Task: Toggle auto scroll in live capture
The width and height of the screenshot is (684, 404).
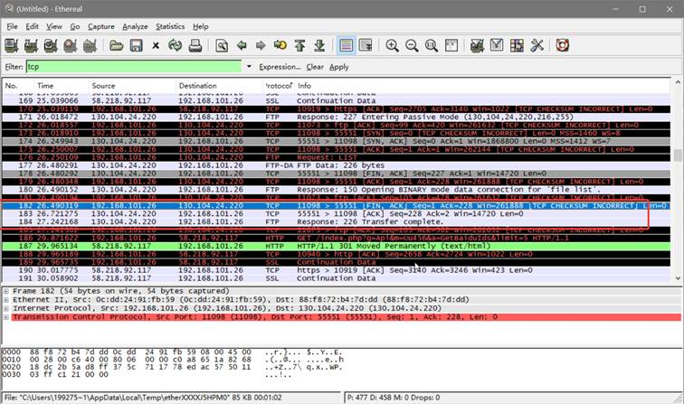Action: point(366,45)
